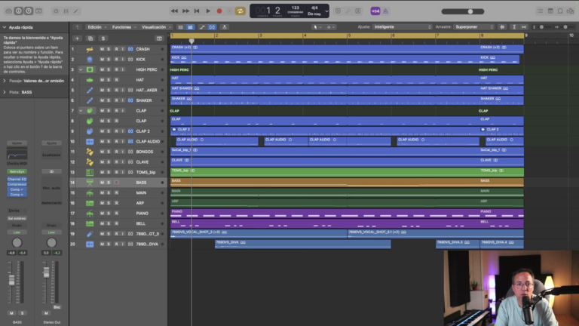Screen dimensions: 579x326
Task: Click the master volume slider in toolbar
Action: (463, 11)
